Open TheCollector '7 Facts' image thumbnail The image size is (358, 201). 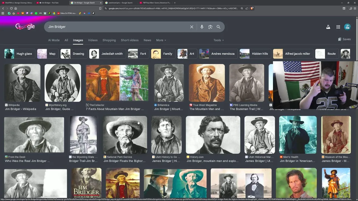click(x=117, y=83)
